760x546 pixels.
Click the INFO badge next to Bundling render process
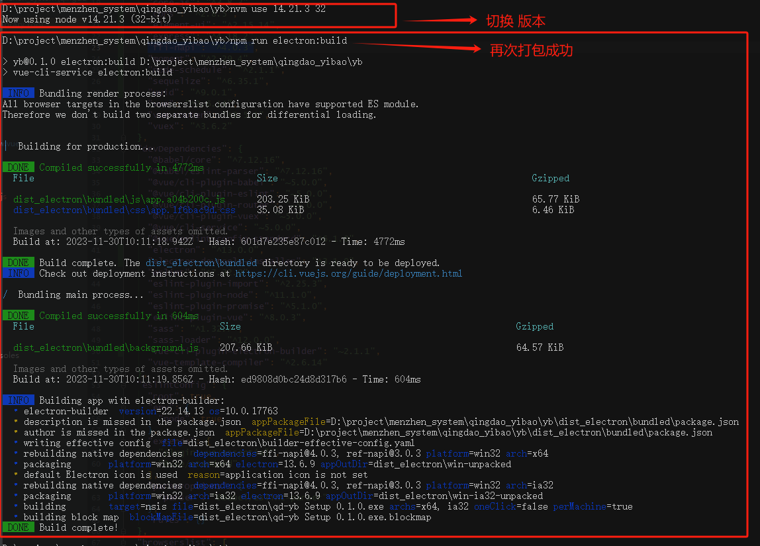(x=18, y=93)
